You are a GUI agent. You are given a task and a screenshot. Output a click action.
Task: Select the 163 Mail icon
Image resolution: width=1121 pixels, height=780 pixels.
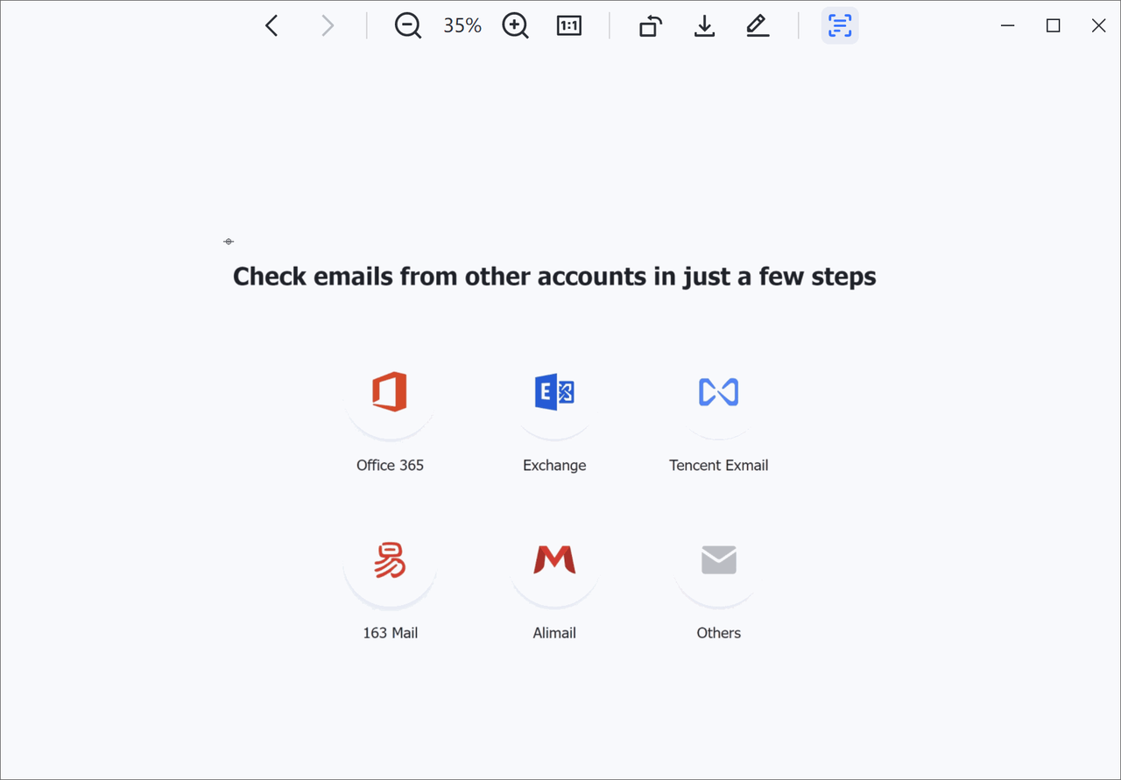point(390,560)
